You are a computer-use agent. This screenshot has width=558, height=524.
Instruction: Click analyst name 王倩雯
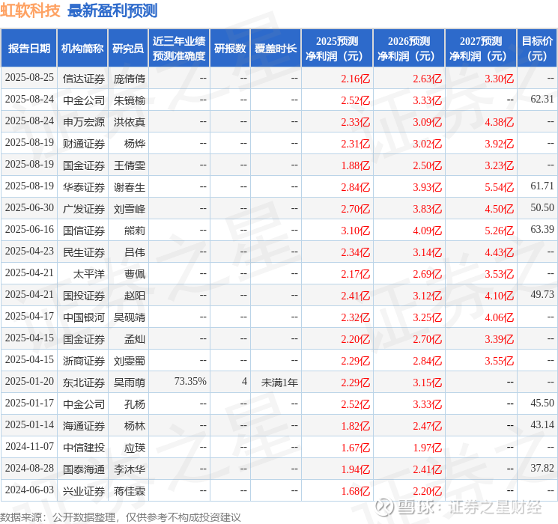(130, 165)
